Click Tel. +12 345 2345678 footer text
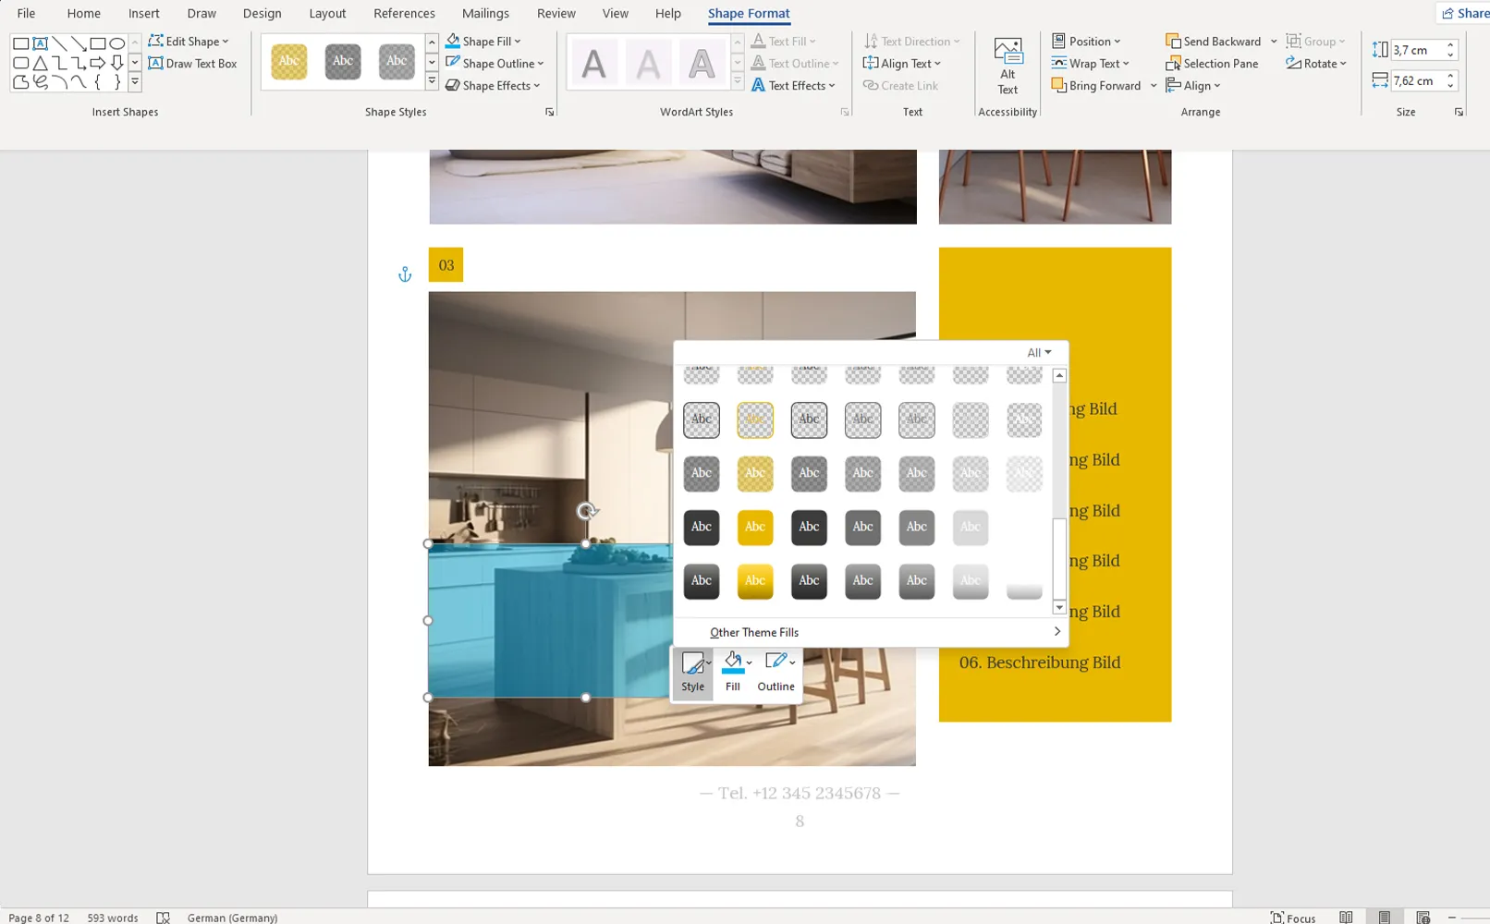 (800, 793)
